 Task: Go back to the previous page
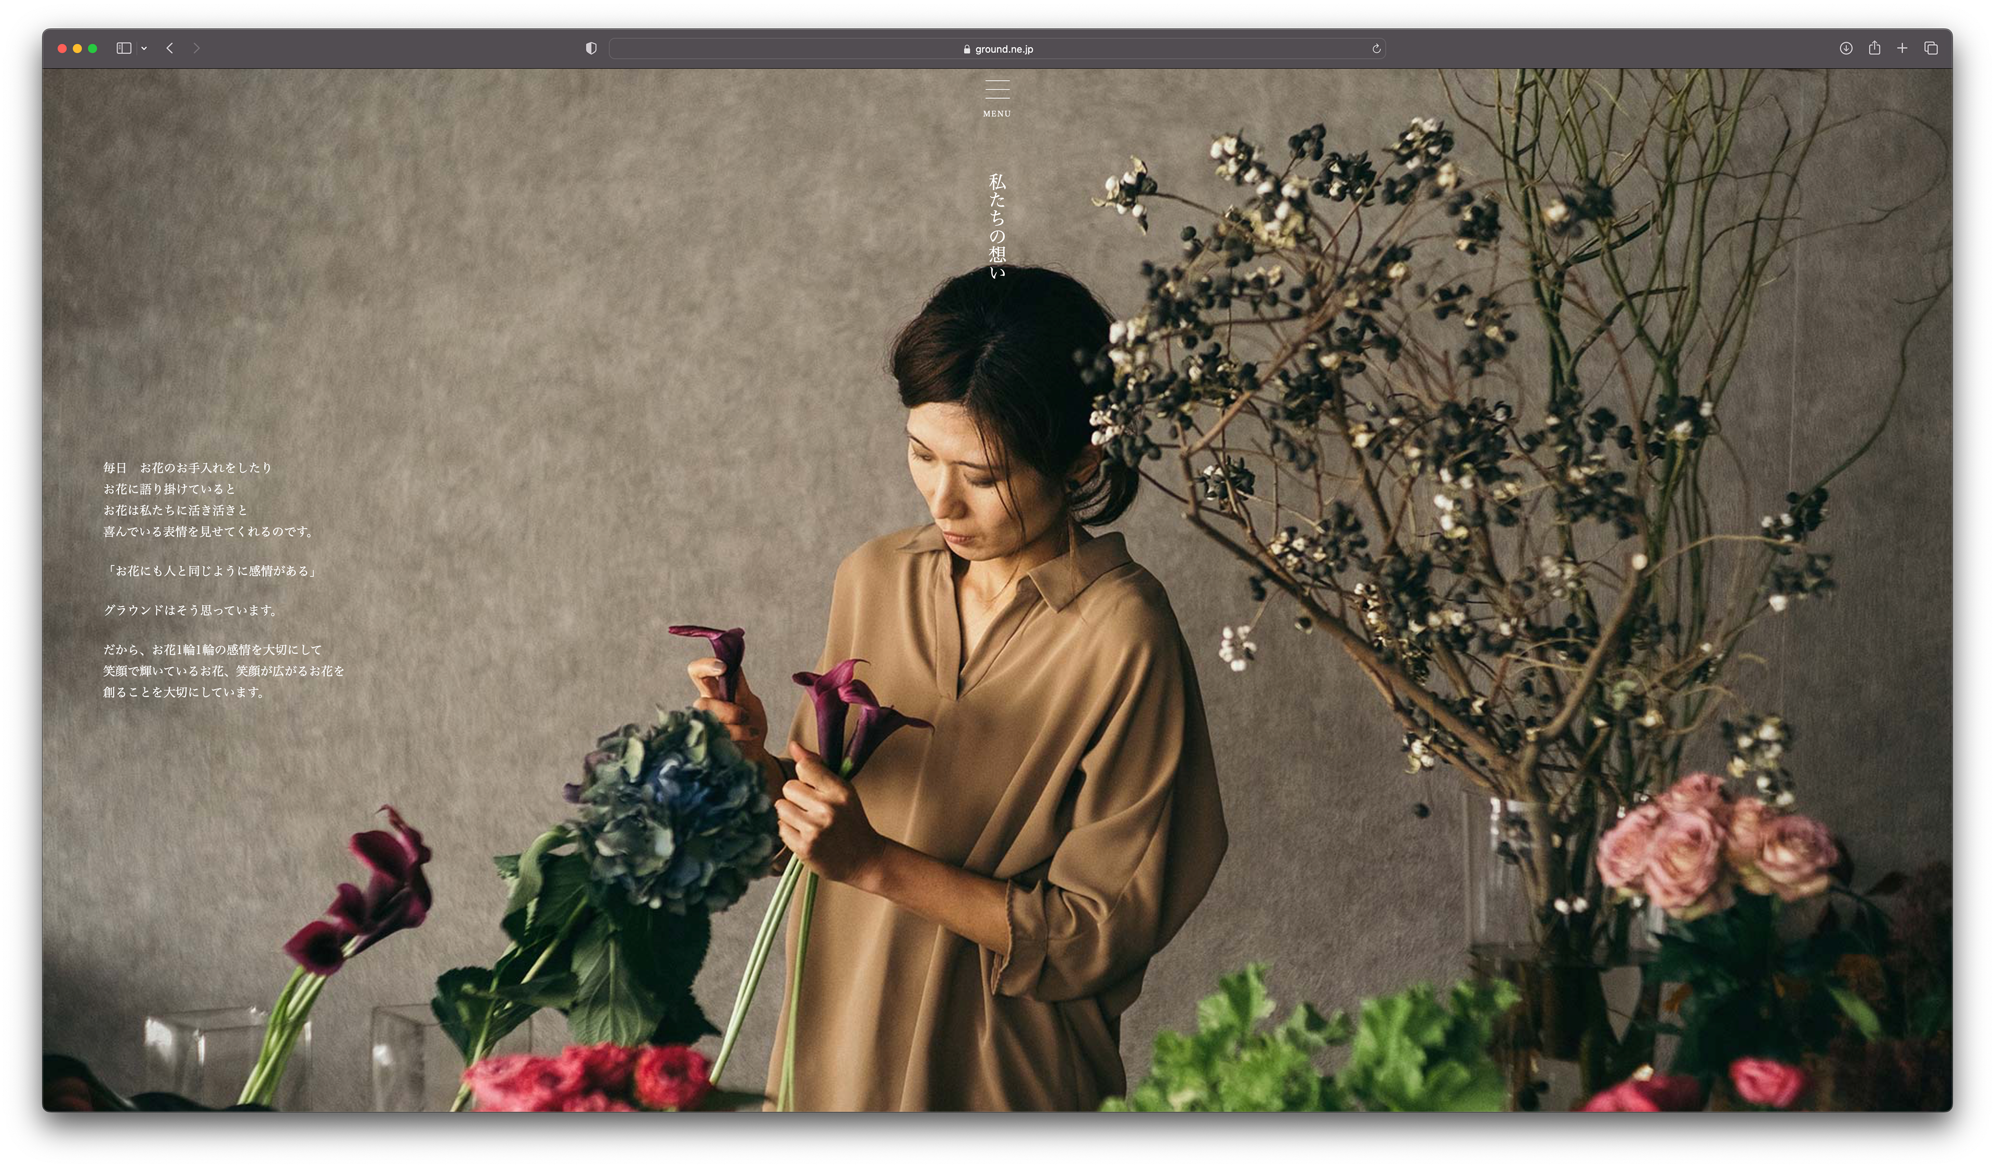coord(169,48)
